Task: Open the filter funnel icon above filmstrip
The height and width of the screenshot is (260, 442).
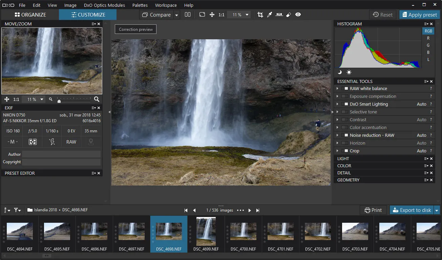Action: click(x=17, y=210)
